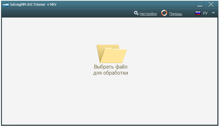Open the Настройки link
This screenshot has width=219, height=126.
tap(148, 14)
